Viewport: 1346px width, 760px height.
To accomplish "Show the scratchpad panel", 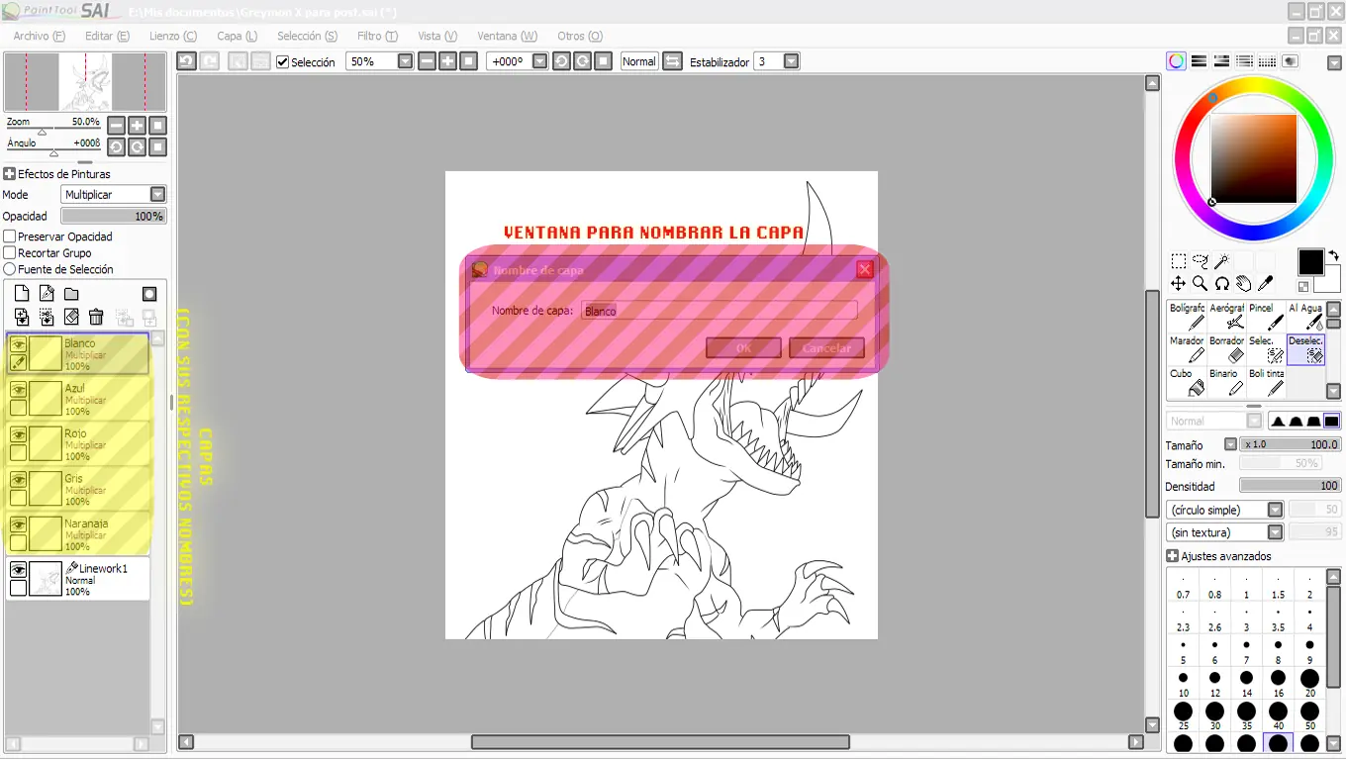I will tap(1291, 61).
